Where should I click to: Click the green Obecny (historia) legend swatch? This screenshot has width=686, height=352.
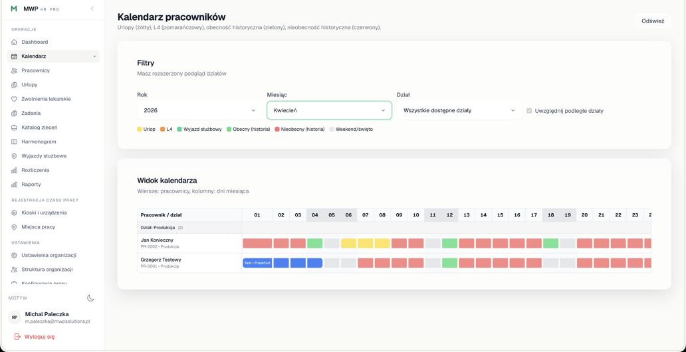point(229,130)
